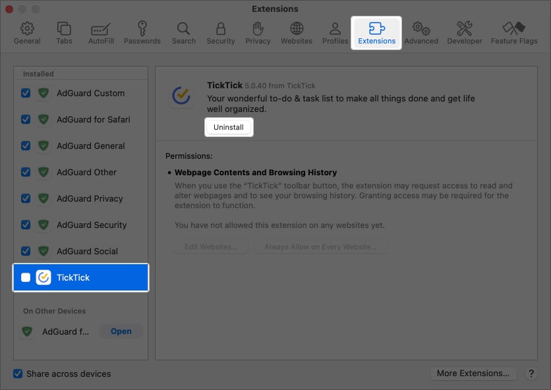
Task: Click the More Extensions button
Action: click(x=473, y=374)
